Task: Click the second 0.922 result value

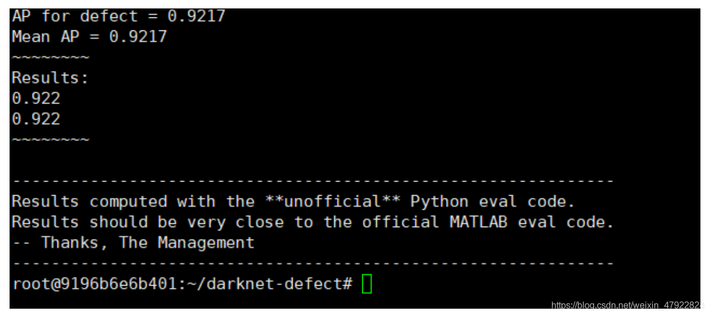Action: click(36, 119)
